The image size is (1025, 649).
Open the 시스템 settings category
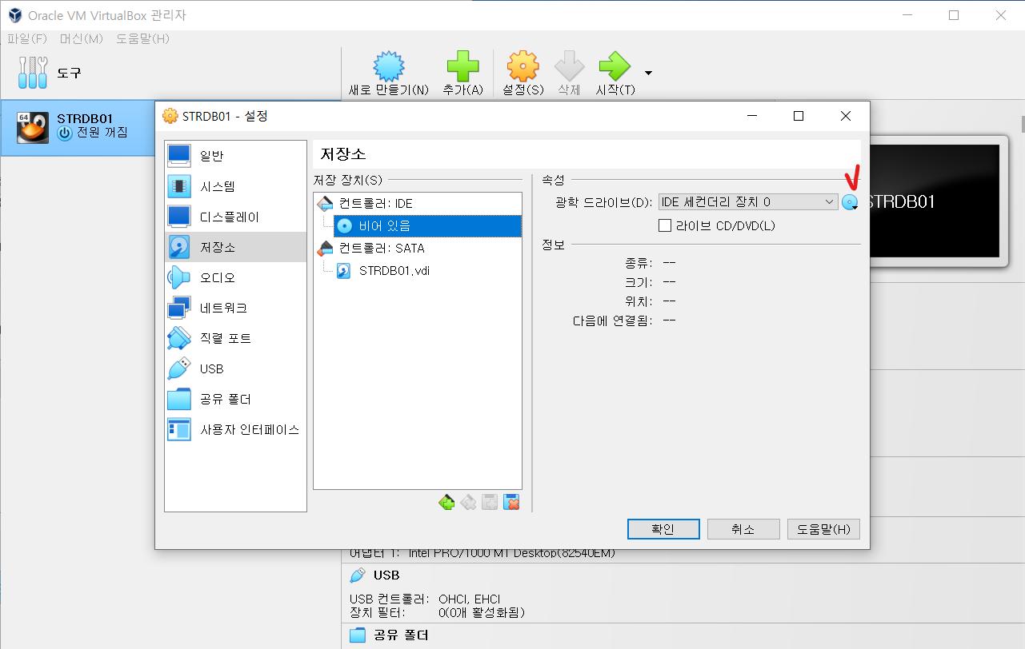235,186
